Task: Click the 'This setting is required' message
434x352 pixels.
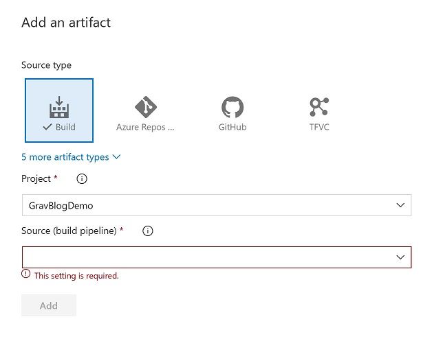Action: [x=76, y=276]
